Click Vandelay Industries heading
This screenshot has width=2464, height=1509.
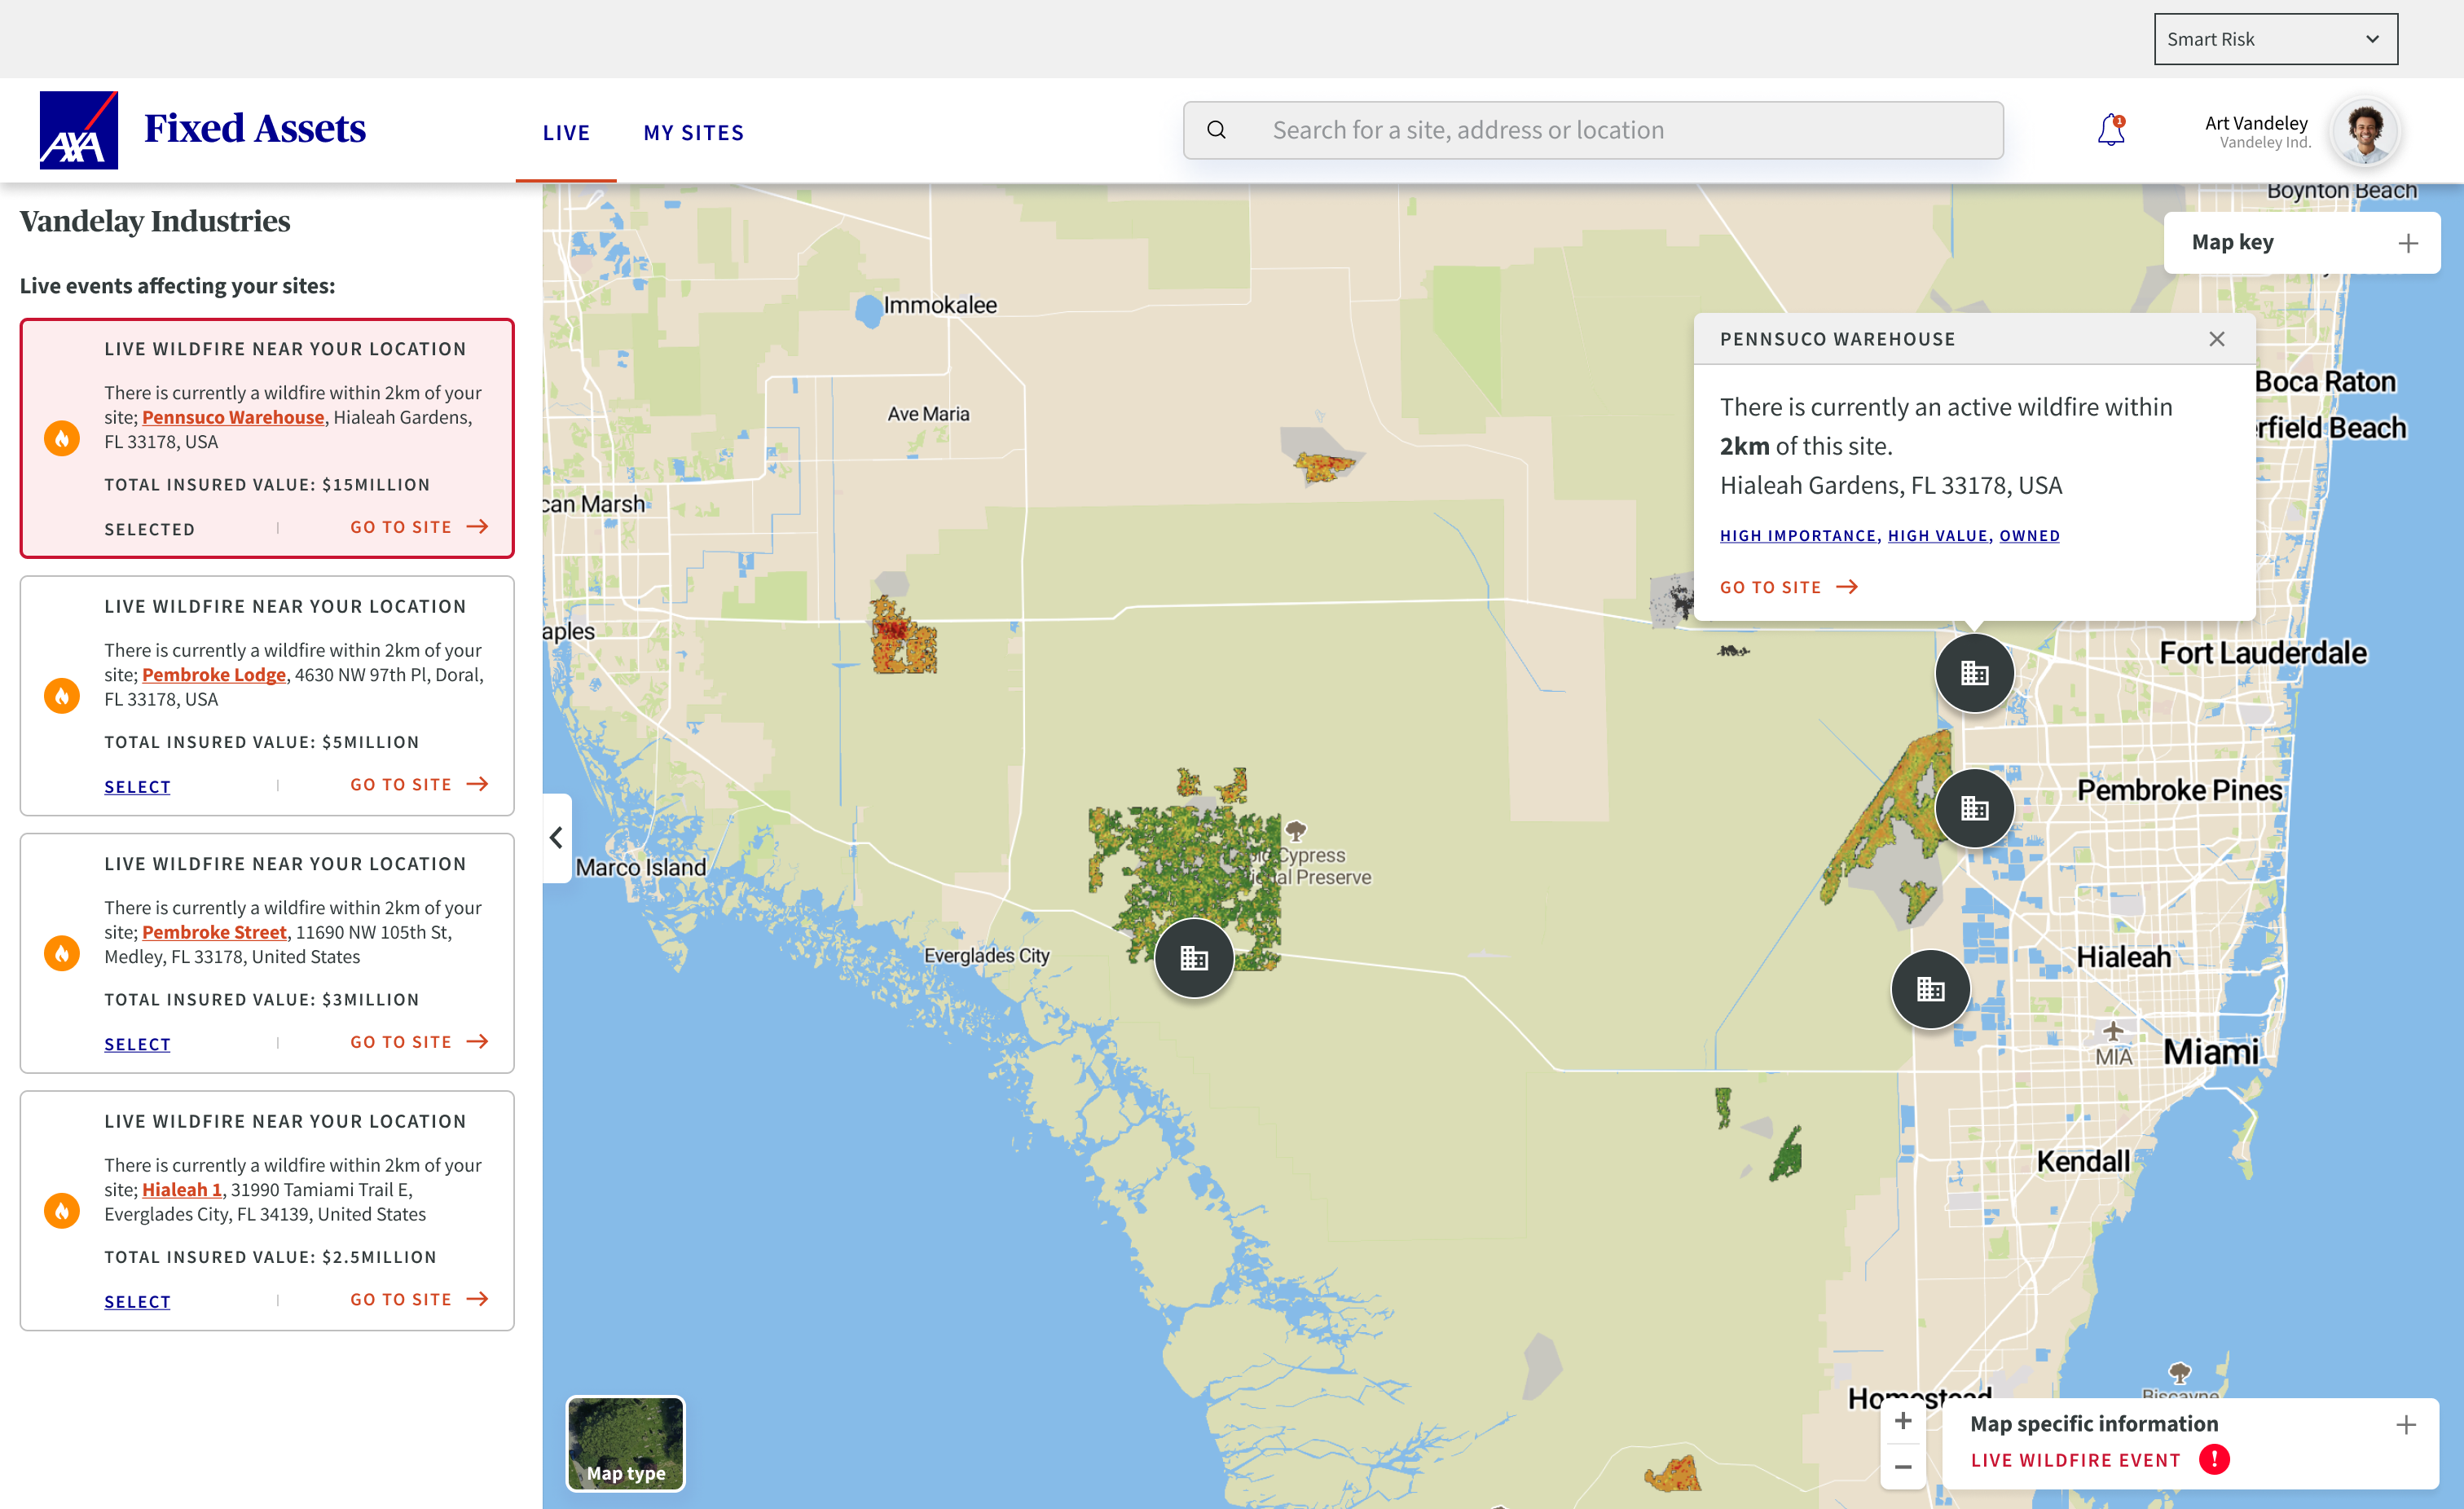(155, 221)
